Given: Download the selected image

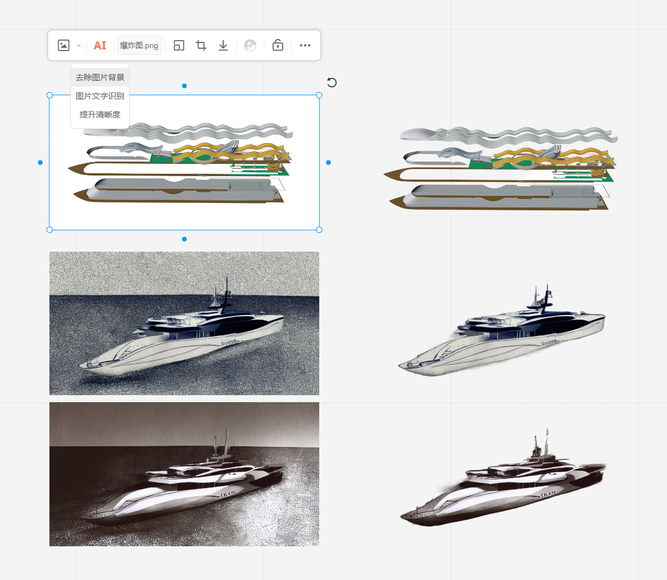Looking at the screenshot, I should pyautogui.click(x=223, y=45).
